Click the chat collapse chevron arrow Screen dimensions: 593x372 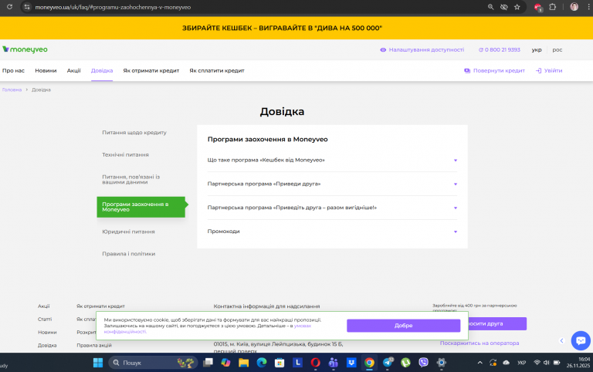pyautogui.click(x=561, y=340)
